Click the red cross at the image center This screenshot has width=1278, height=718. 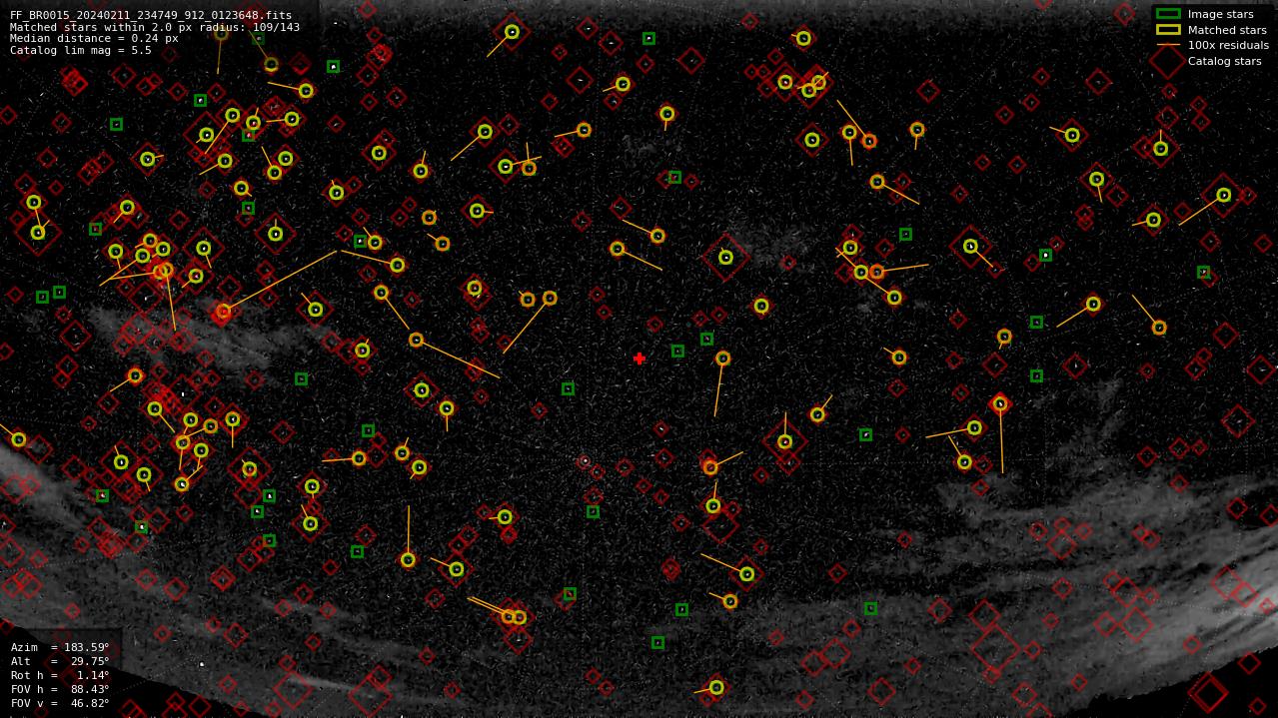click(x=639, y=359)
